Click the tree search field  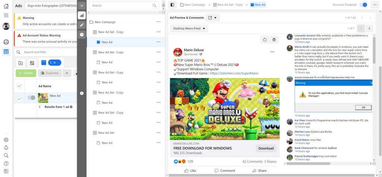click(x=124, y=5)
